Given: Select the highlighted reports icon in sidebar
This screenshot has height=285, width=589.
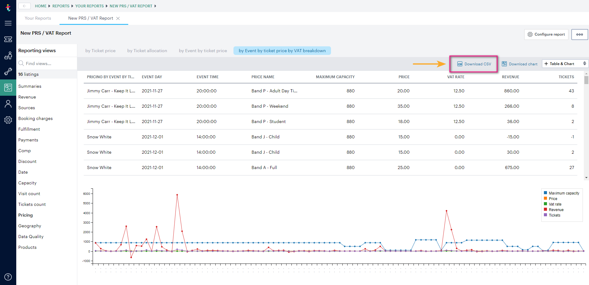Looking at the screenshot, I should [8, 87].
